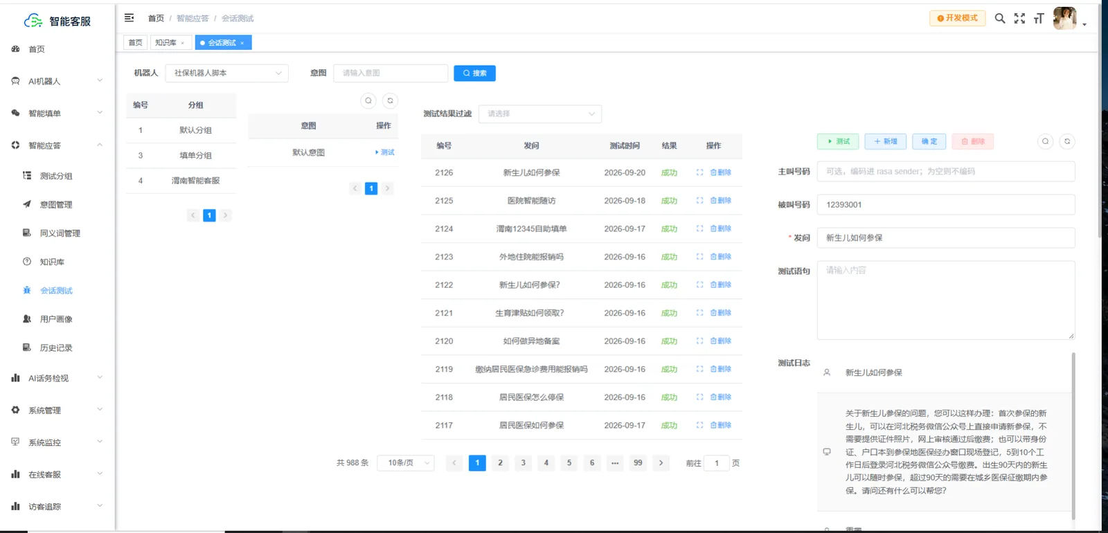This screenshot has height=533, width=1108.
Task: Open 历史记录 menu item
Action: click(x=57, y=347)
